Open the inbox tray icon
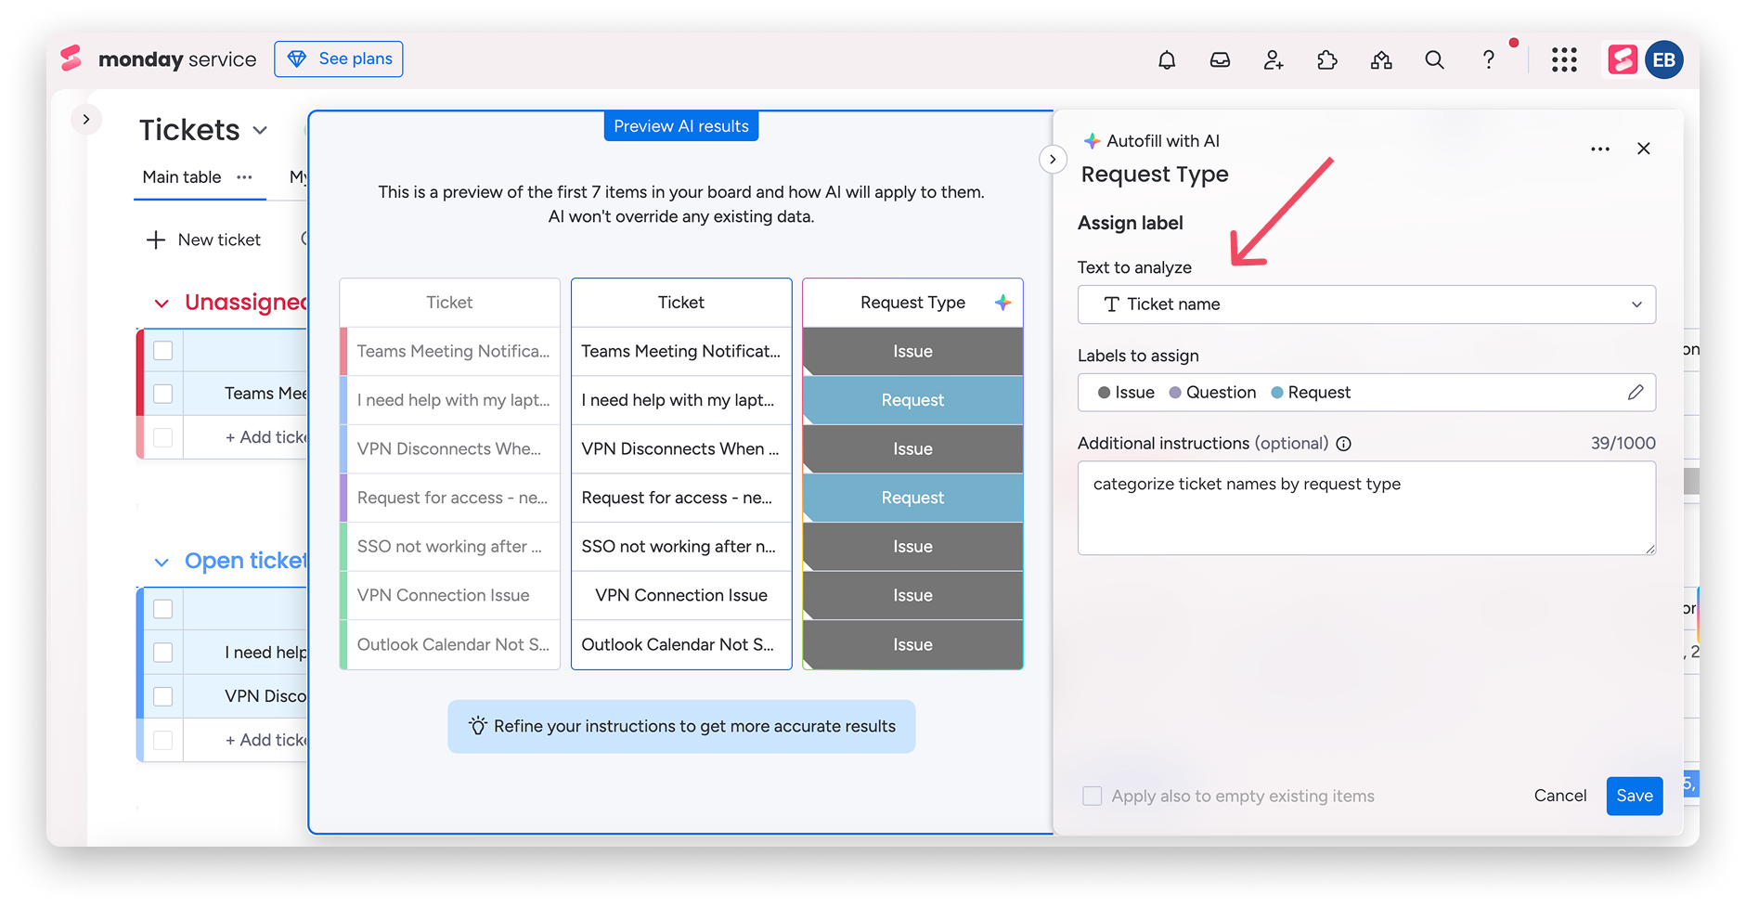Screen dimensions: 1746x907 [x=1220, y=60]
